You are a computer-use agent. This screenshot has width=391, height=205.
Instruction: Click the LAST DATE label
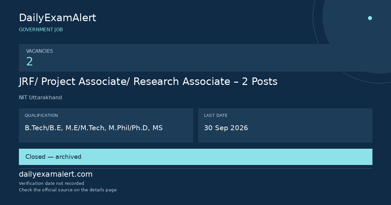tap(216, 116)
